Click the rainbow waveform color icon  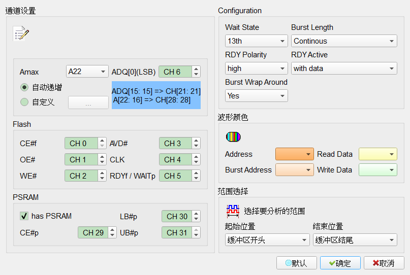tap(233, 137)
